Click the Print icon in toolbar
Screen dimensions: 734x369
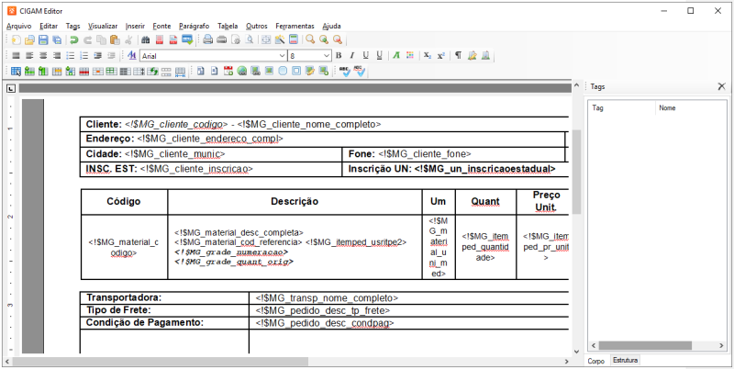point(208,40)
